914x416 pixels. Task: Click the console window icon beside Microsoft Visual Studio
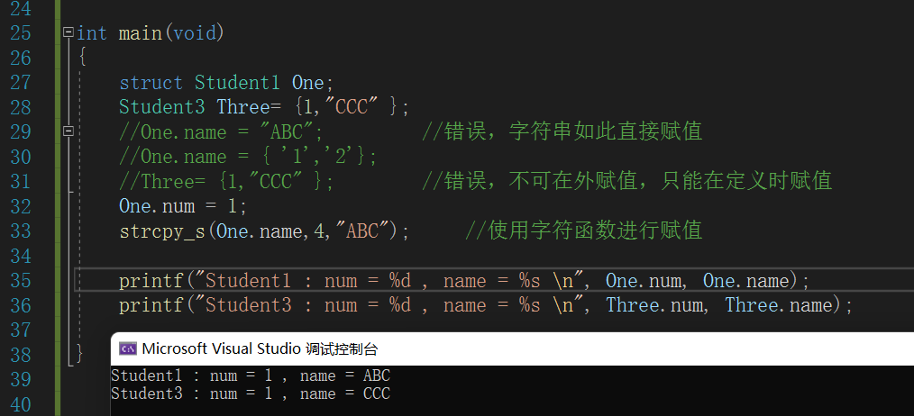click(128, 348)
